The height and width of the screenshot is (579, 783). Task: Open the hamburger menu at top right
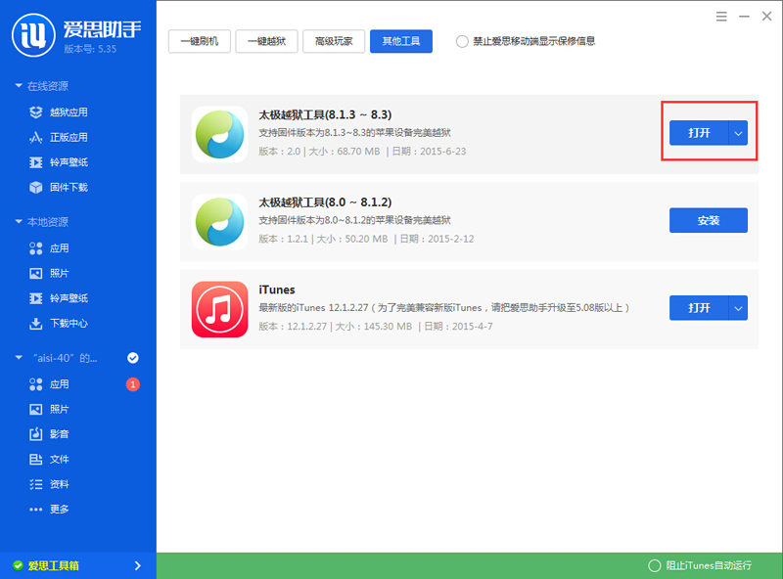pos(721,17)
